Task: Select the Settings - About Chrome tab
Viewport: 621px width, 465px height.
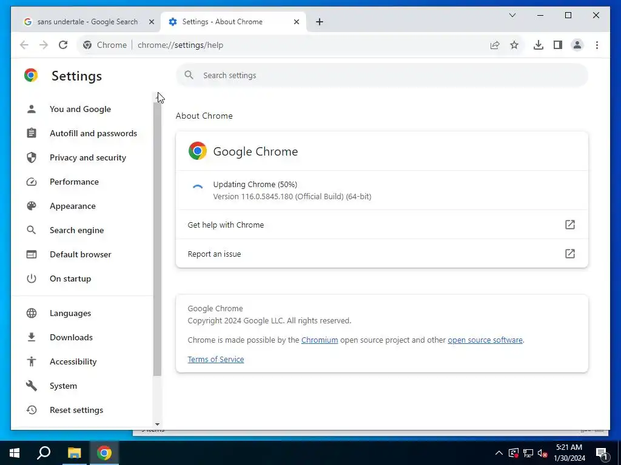Action: click(x=233, y=22)
